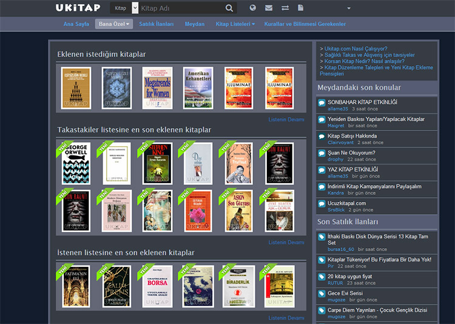This screenshot has height=324, width=455.
Task: Open SONBAHAR KİTAP ETKİNLİĞİ topic
Action: pos(362,102)
